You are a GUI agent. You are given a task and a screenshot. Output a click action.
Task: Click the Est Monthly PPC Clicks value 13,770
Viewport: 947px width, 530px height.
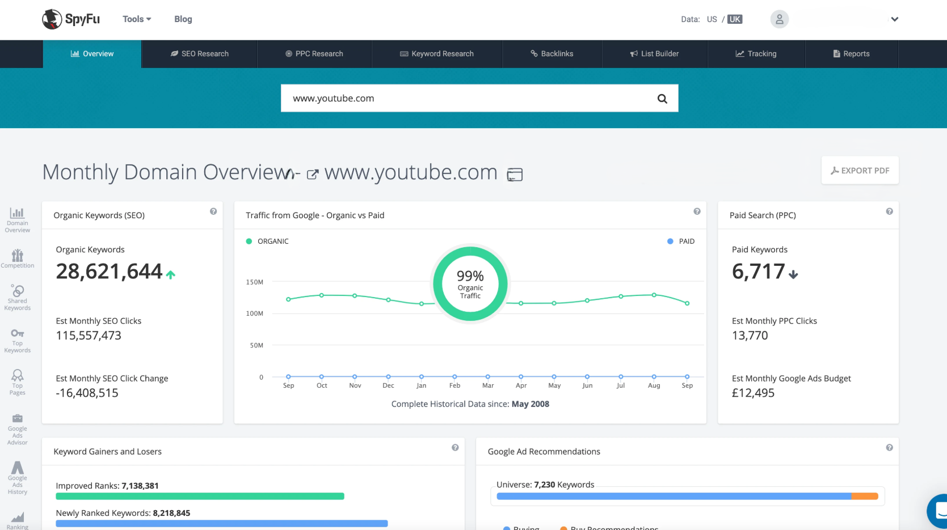click(750, 336)
